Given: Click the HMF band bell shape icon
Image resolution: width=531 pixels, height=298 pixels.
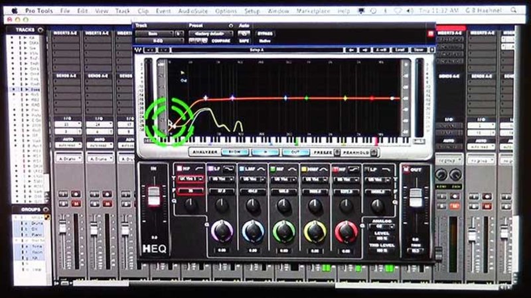Looking at the screenshot, I should coord(323,169).
